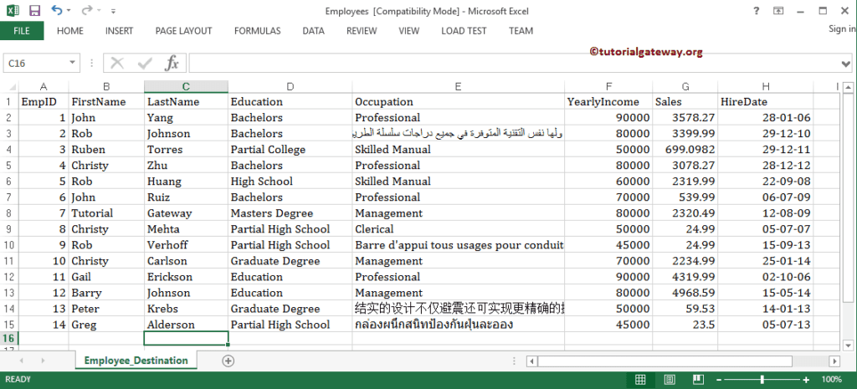
Task: Expand the Name Box dropdown arrow
Action: [x=72, y=64]
